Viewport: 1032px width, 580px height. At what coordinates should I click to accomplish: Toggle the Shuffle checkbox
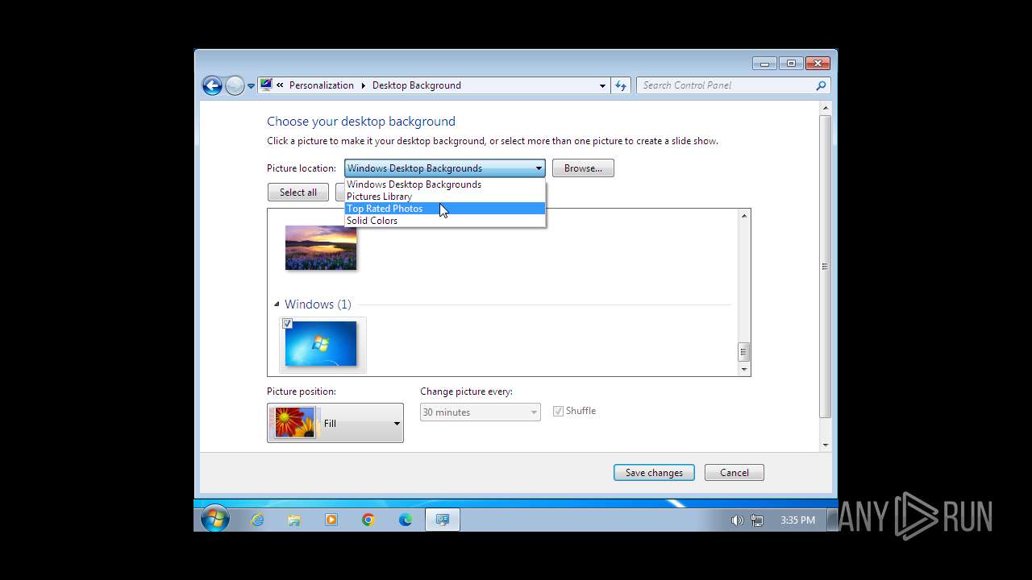558,411
